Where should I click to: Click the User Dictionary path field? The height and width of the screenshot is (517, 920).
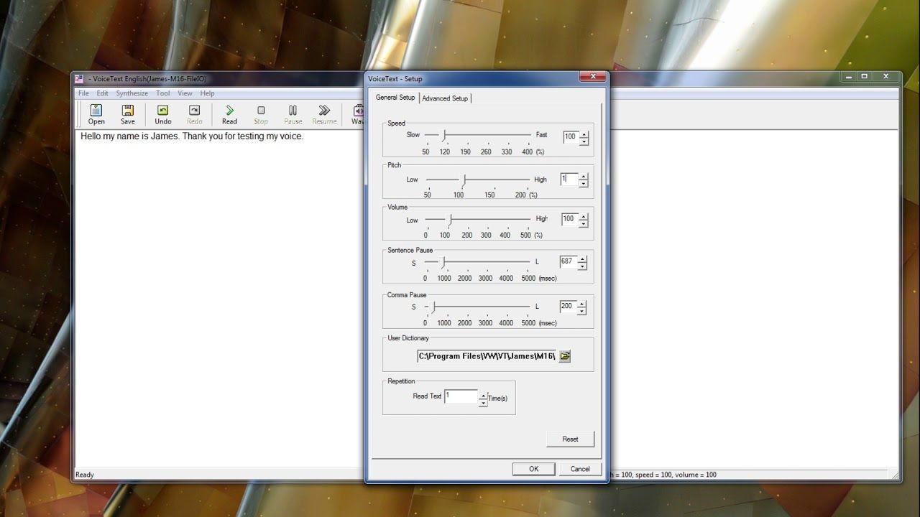click(487, 356)
